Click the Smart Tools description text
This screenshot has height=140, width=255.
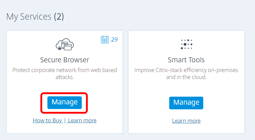coord(186,74)
